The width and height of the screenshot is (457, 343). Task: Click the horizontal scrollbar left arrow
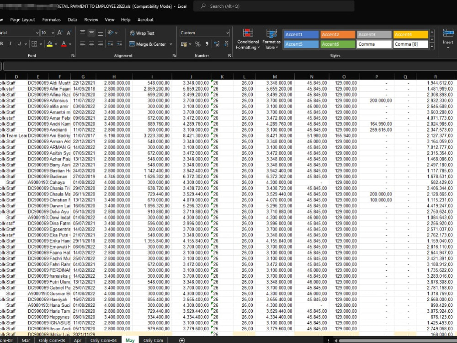pyautogui.click(x=335, y=340)
